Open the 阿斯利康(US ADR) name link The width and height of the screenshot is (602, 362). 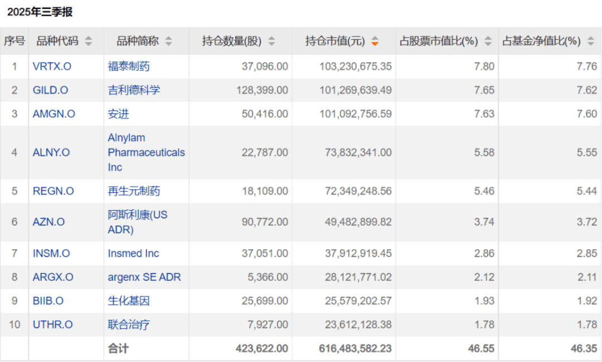(x=138, y=222)
